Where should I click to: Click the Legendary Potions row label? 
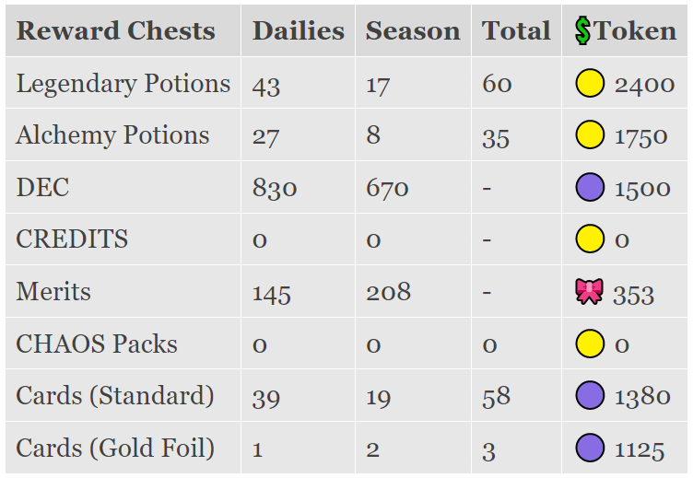tap(123, 84)
